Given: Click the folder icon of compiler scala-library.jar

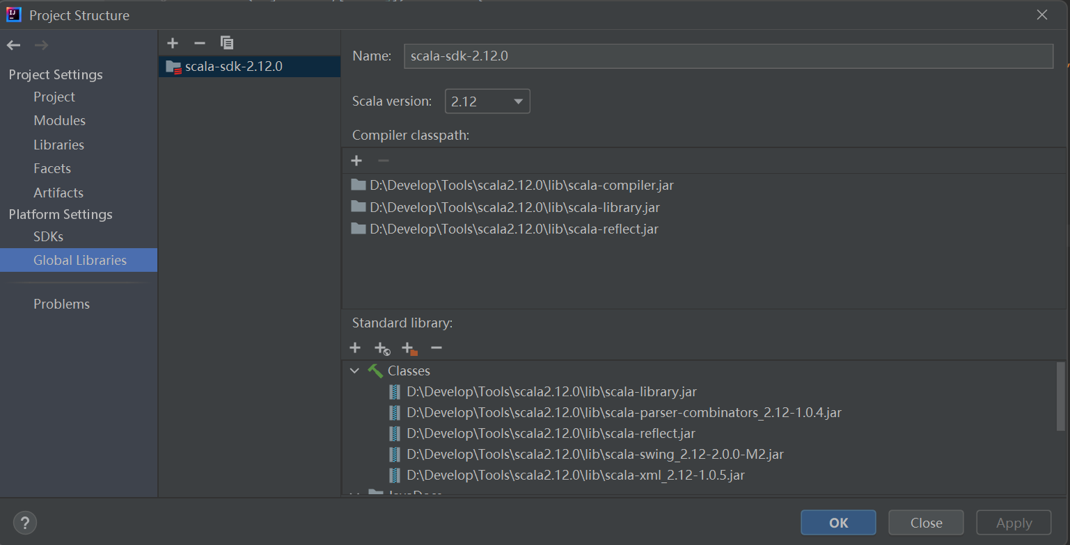Looking at the screenshot, I should (359, 206).
